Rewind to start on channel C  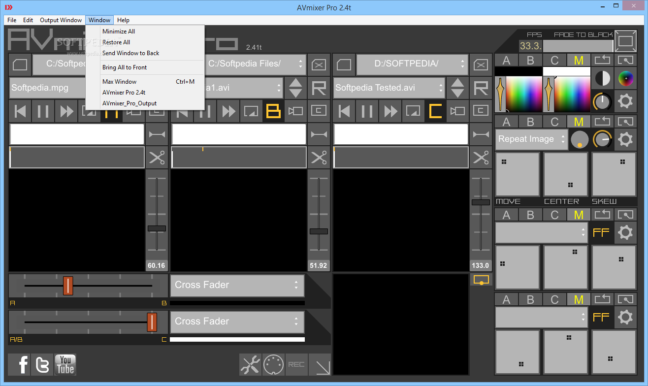pos(344,111)
